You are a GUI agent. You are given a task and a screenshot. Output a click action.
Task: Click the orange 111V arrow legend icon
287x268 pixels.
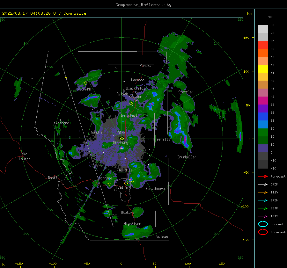263,192
